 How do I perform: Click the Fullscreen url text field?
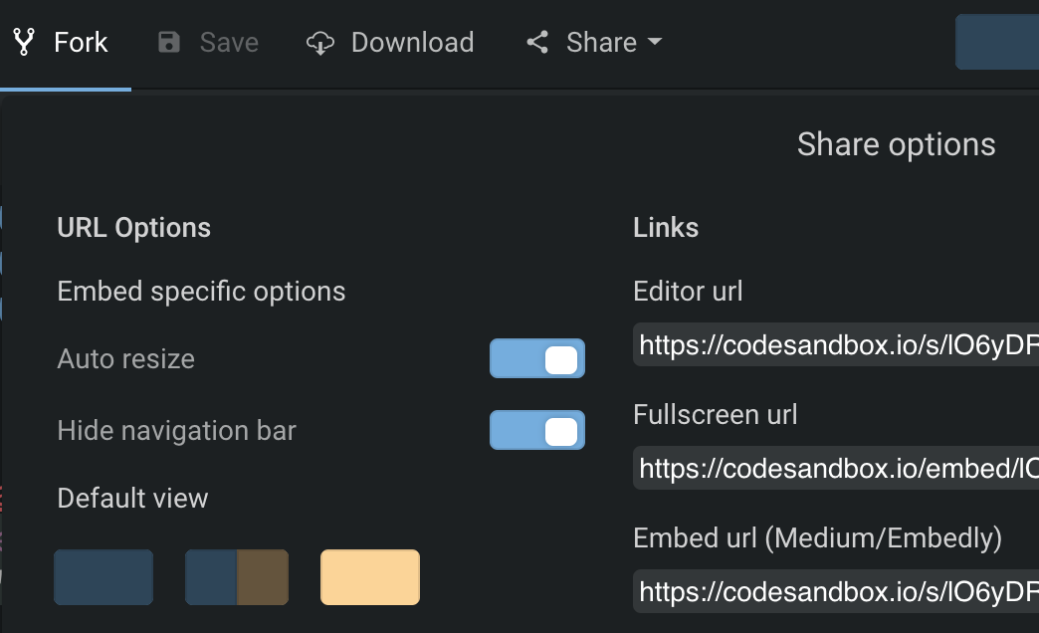[836, 469]
